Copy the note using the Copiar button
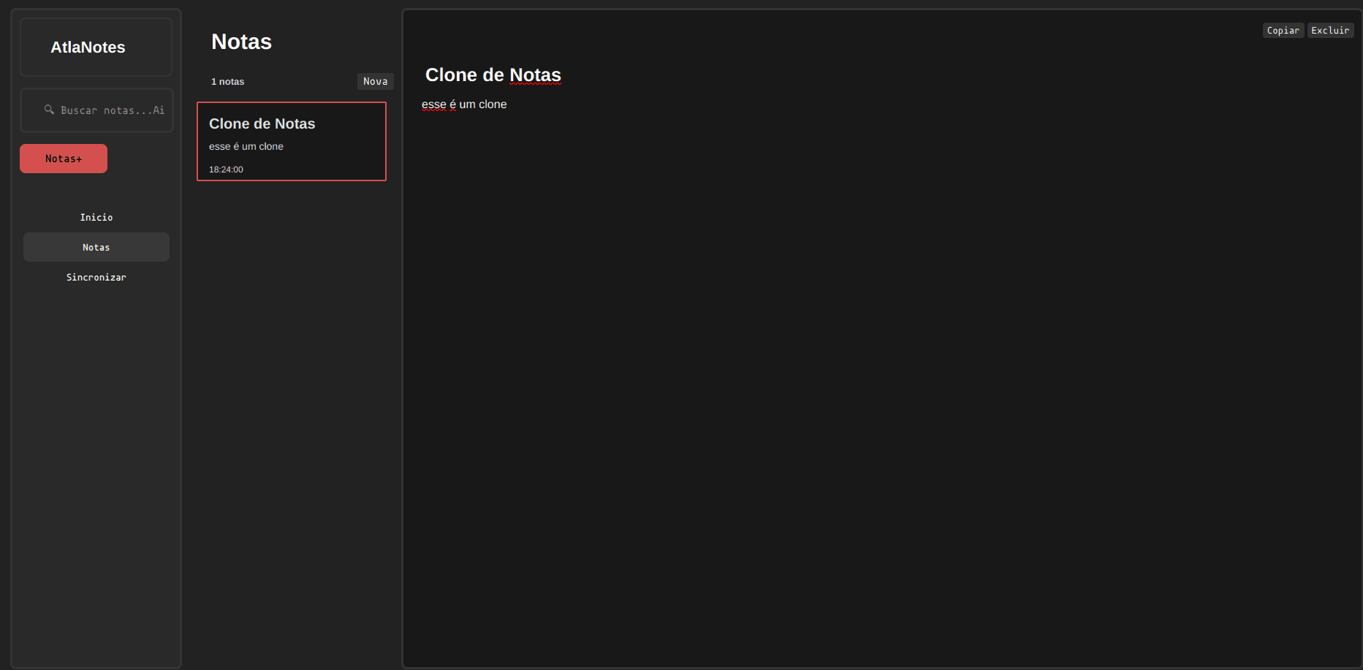The height and width of the screenshot is (670, 1363). (x=1283, y=31)
